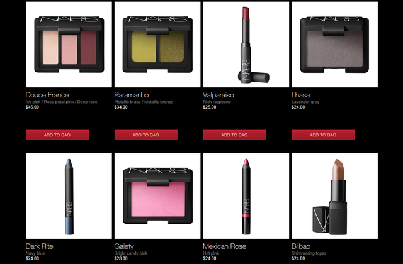The width and height of the screenshot is (403, 264).
Task: Open the Bilbao topaz lipstick image
Action: coord(335,195)
